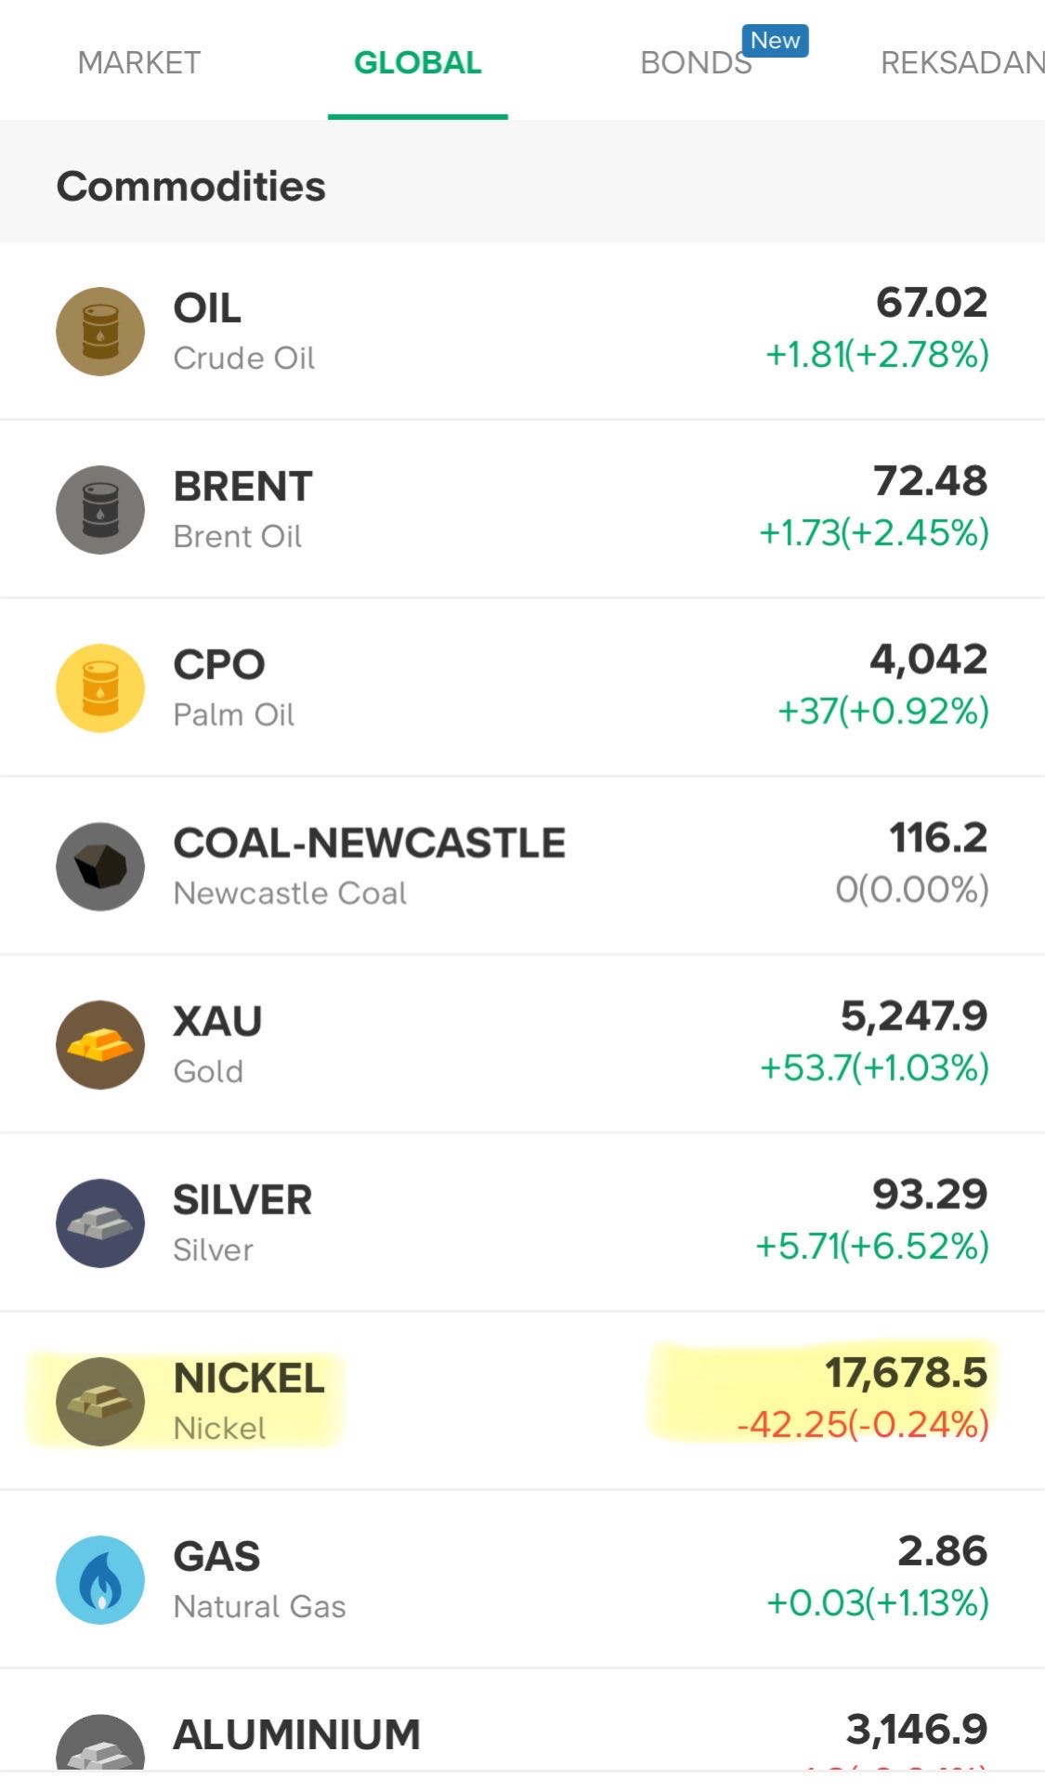Tap the Silver bars icon
1045x1791 pixels.
[x=100, y=1223]
